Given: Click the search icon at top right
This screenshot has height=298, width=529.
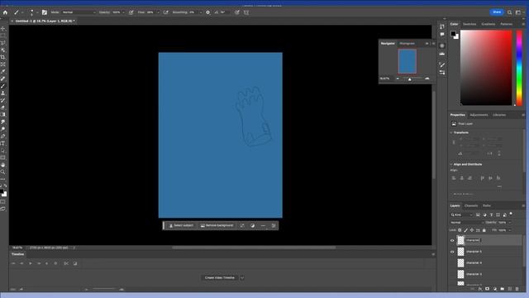Looking at the screenshot, I should point(509,12).
